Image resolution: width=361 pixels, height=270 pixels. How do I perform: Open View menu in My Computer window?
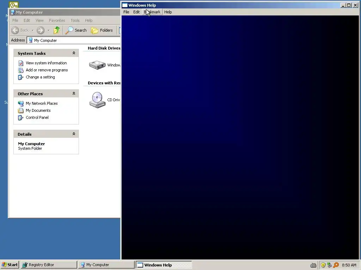pos(39,20)
